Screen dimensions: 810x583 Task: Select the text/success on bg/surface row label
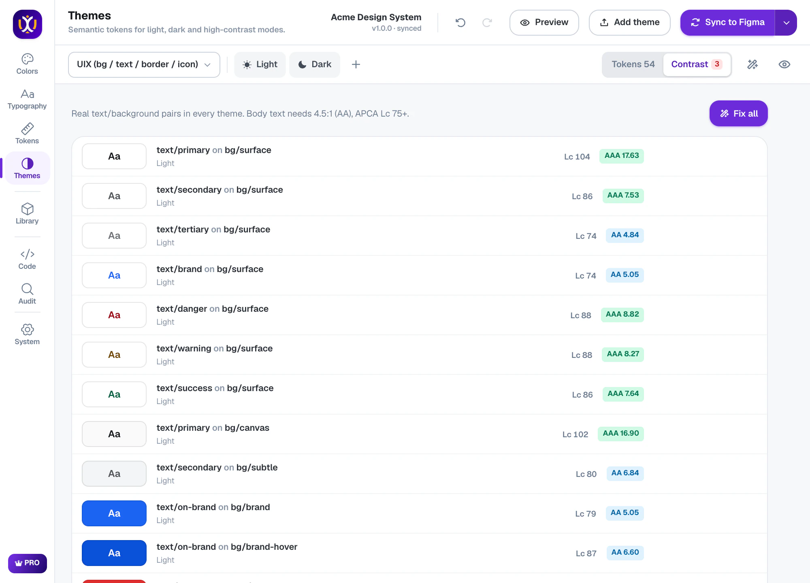215,388
